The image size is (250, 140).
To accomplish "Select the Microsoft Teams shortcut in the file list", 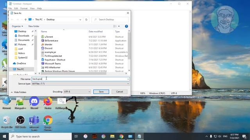I will tap(53, 63).
